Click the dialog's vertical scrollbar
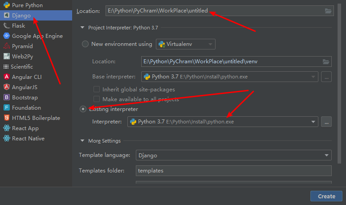 tap(339, 84)
